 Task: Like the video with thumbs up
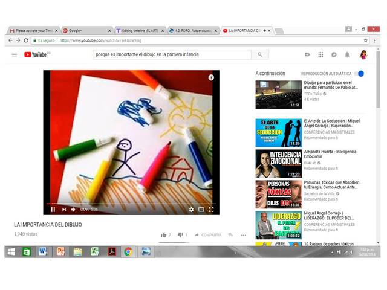coord(164,235)
